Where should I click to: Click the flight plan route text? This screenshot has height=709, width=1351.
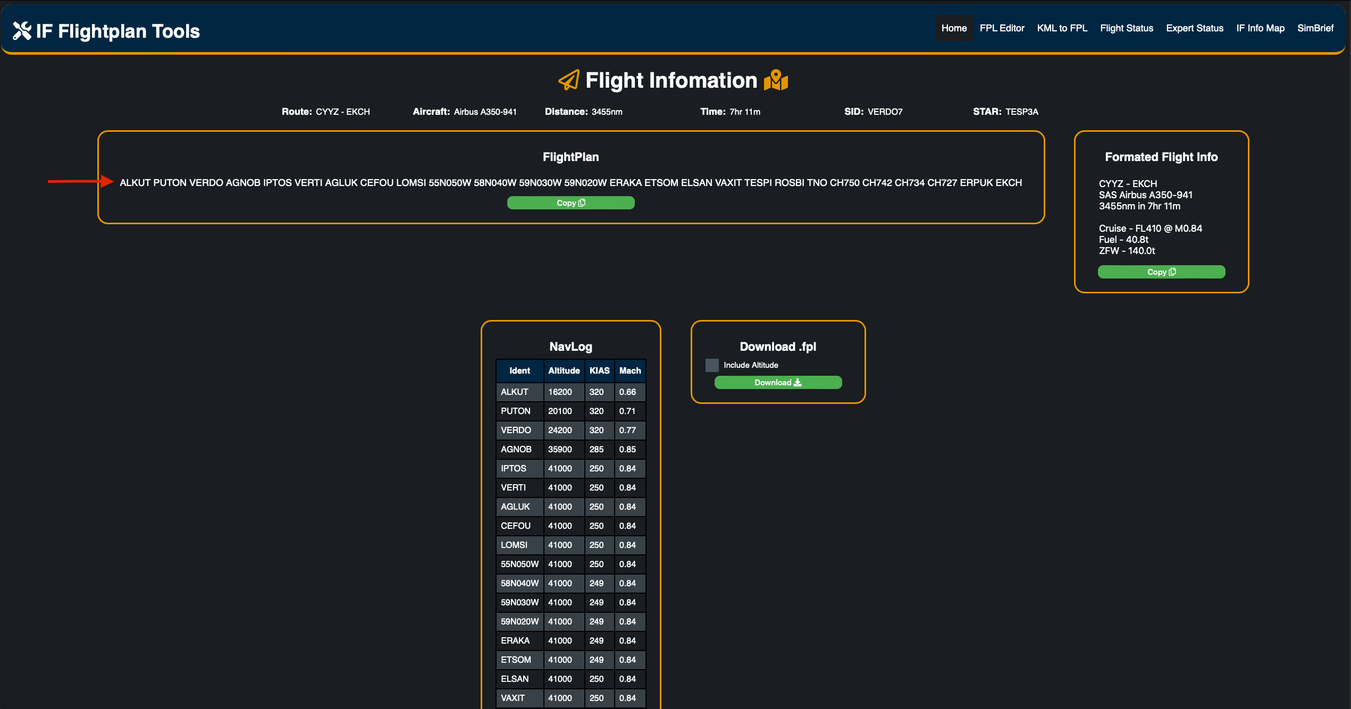570,183
